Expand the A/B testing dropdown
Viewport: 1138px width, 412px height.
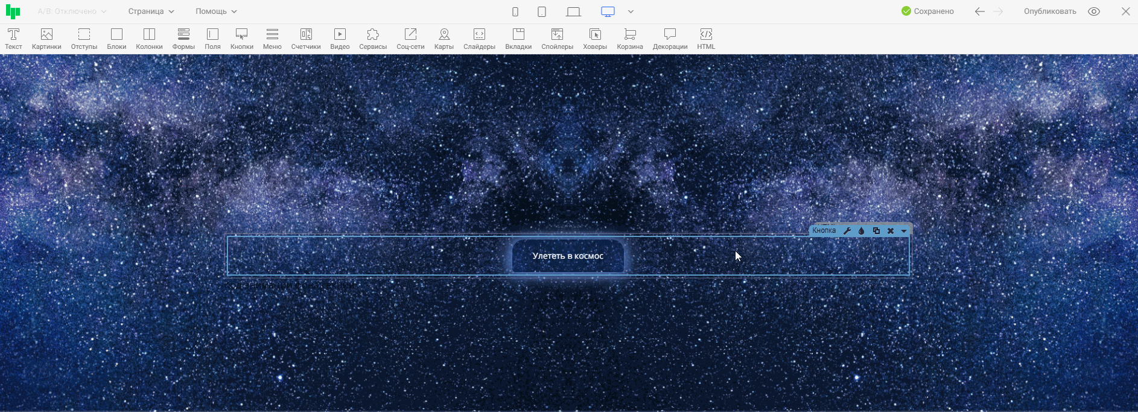pyautogui.click(x=72, y=11)
